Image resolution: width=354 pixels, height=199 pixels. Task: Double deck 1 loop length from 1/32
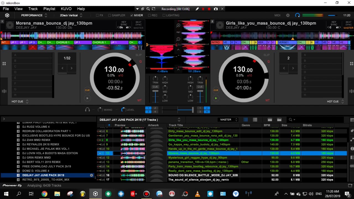coord(72,68)
